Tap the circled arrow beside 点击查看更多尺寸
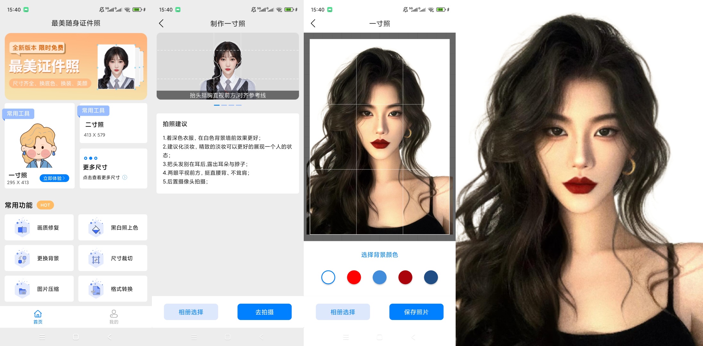The height and width of the screenshot is (346, 703). click(125, 177)
